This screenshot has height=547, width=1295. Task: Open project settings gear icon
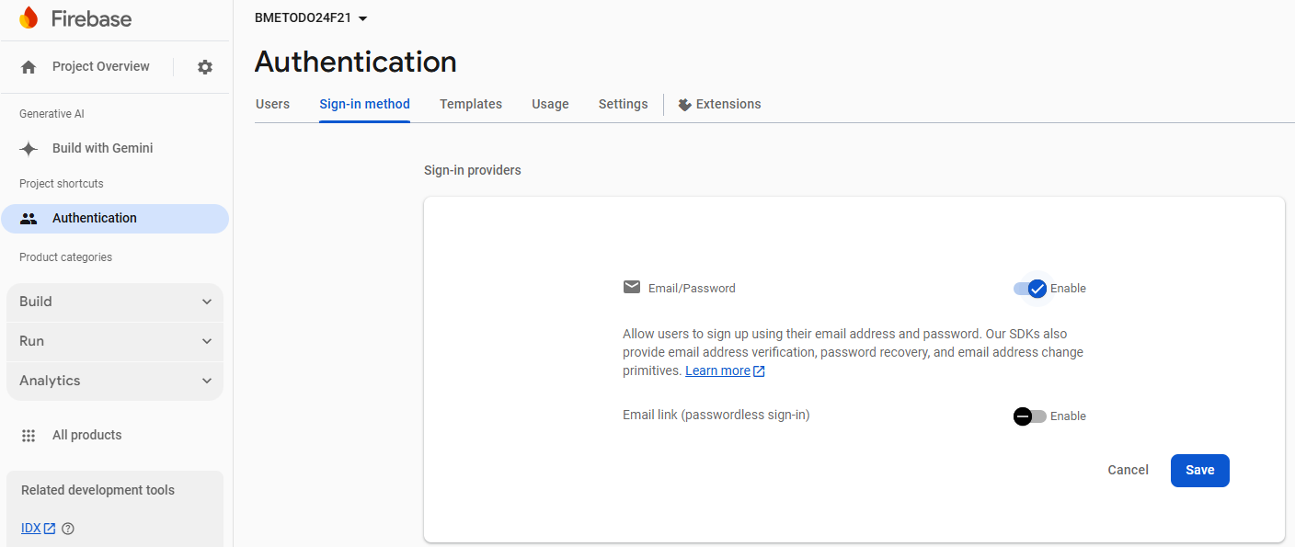click(x=205, y=67)
